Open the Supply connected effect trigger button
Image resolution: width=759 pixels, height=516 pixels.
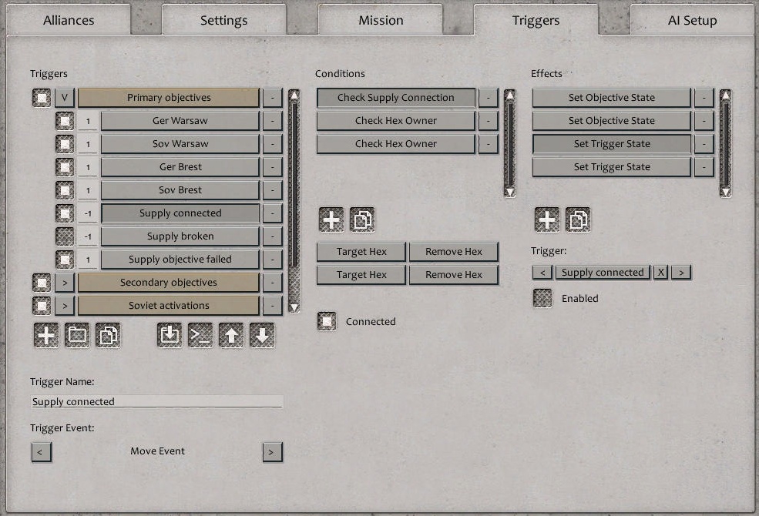click(603, 273)
